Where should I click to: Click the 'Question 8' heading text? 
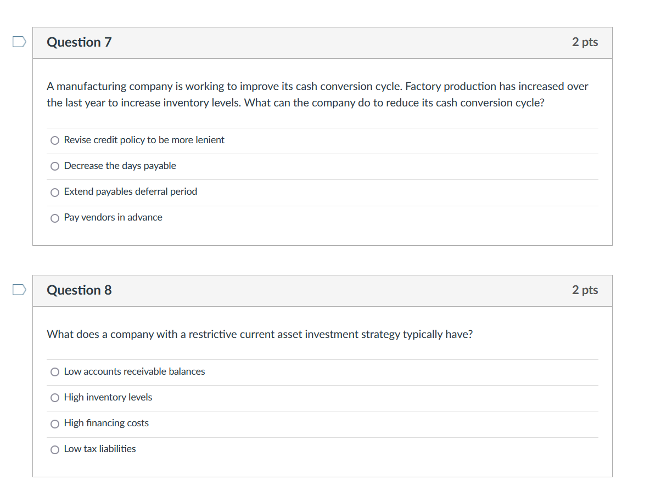[x=79, y=290]
